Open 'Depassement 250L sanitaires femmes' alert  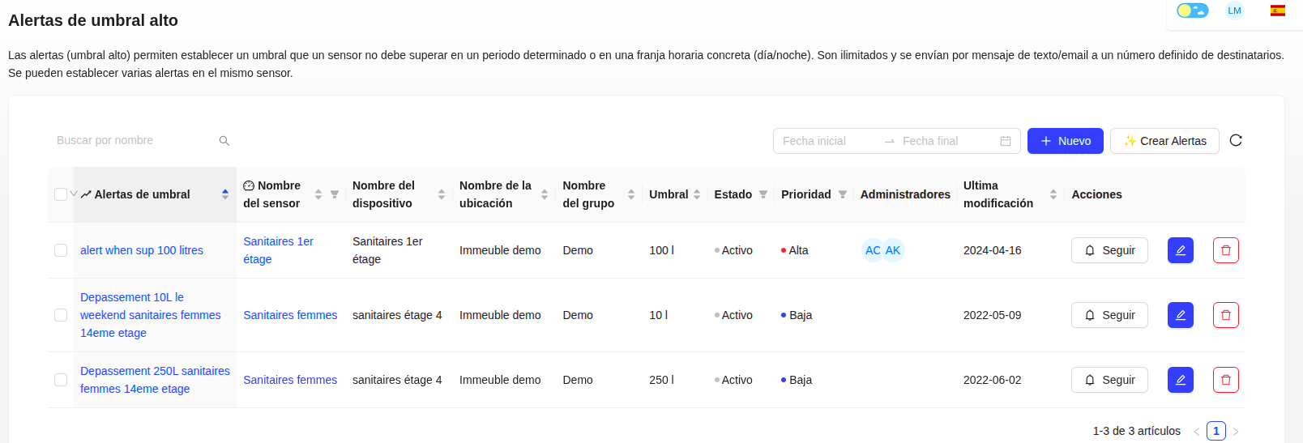(155, 380)
